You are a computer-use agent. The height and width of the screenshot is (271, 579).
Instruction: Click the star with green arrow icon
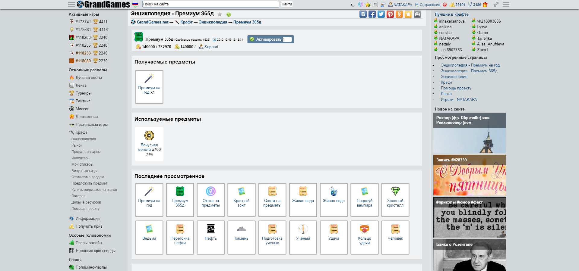[368, 5]
